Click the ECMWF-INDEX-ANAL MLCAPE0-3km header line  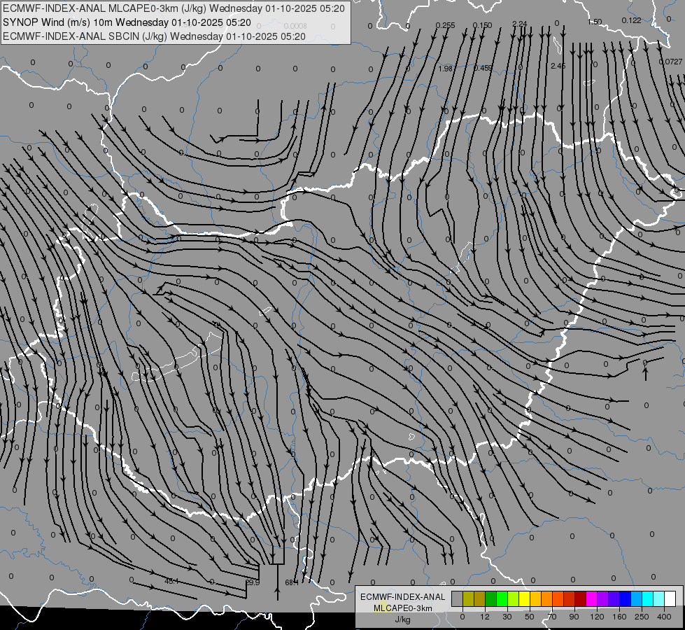click(x=174, y=8)
